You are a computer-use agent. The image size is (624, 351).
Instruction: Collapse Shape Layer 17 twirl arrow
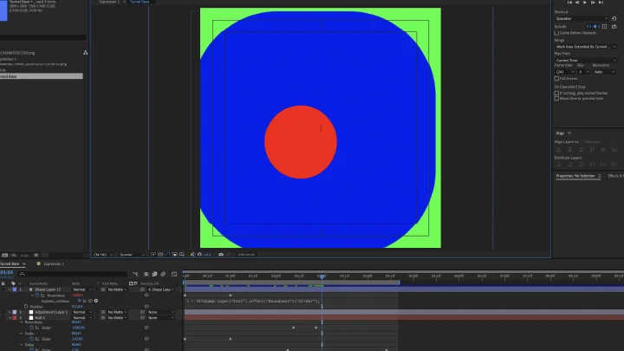click(10, 289)
